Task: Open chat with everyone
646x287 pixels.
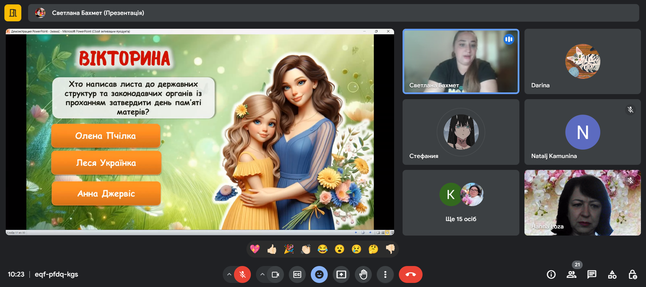Action: 592,274
